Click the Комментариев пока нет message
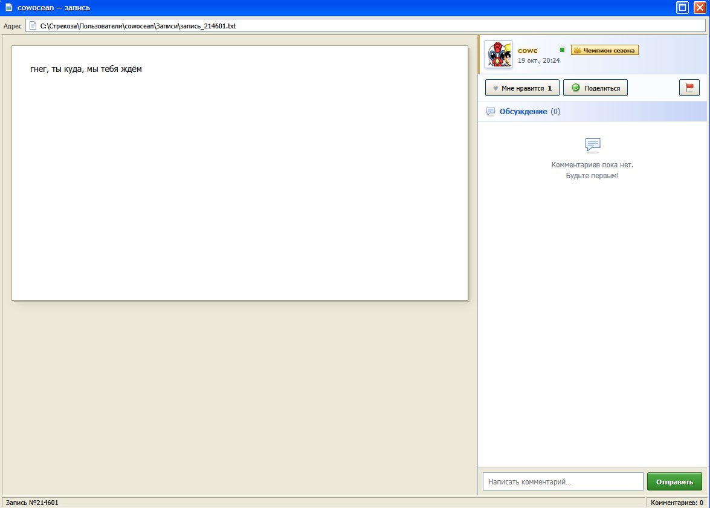The width and height of the screenshot is (710, 508). point(592,165)
